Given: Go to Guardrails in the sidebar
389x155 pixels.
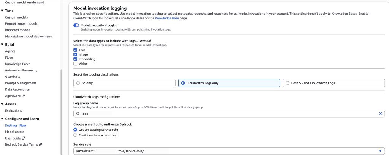Looking at the screenshot, I should click(x=13, y=77).
